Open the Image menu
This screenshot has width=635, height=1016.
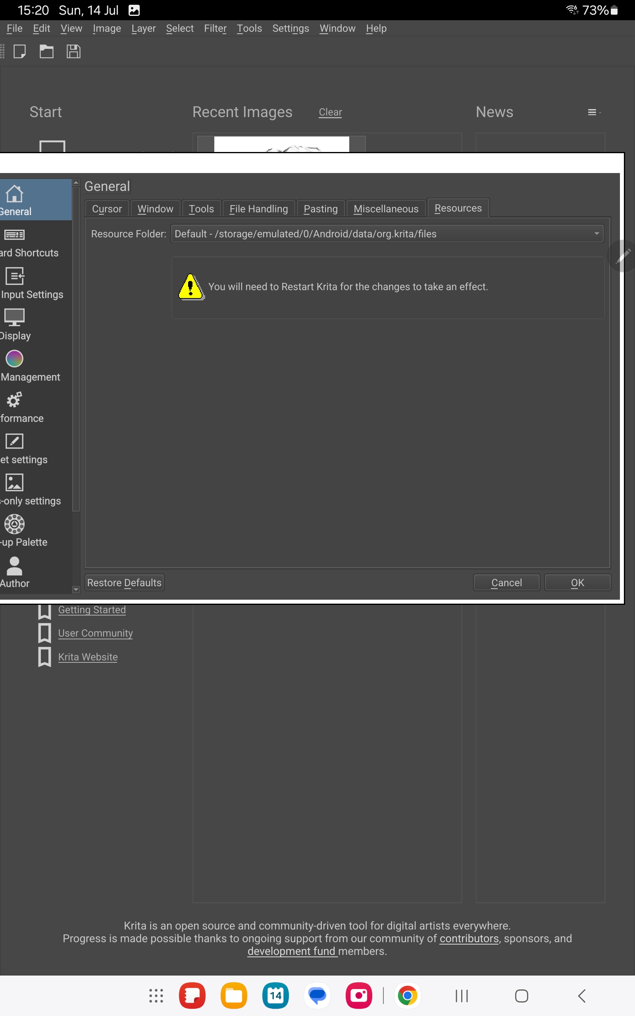pos(107,29)
